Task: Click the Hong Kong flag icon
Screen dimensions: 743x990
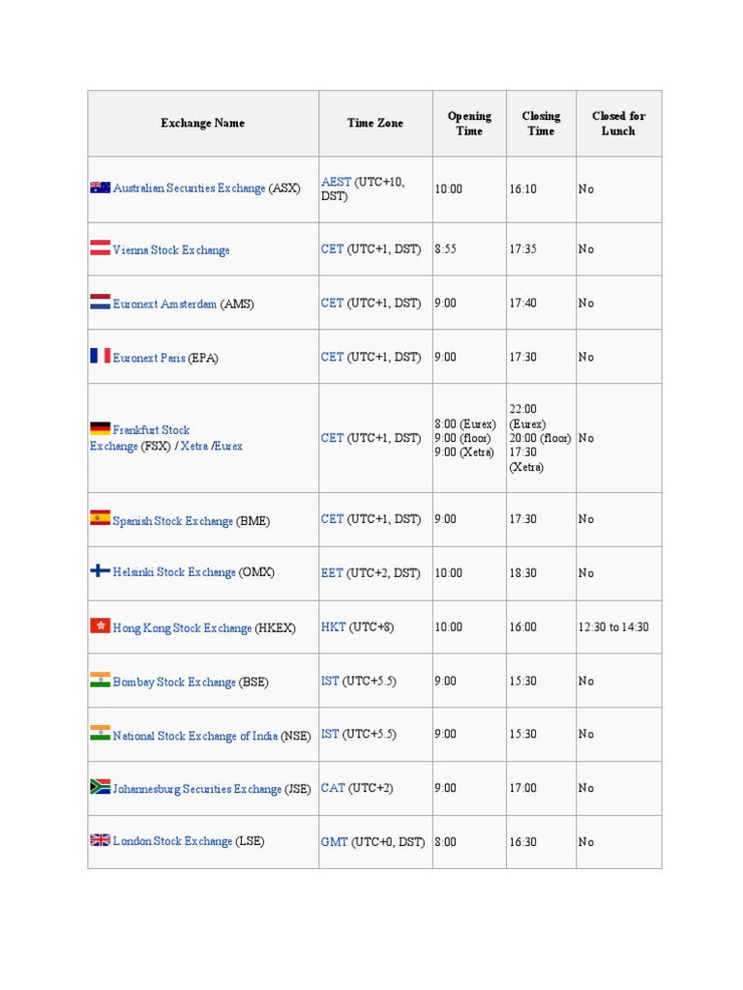Action: (100, 626)
